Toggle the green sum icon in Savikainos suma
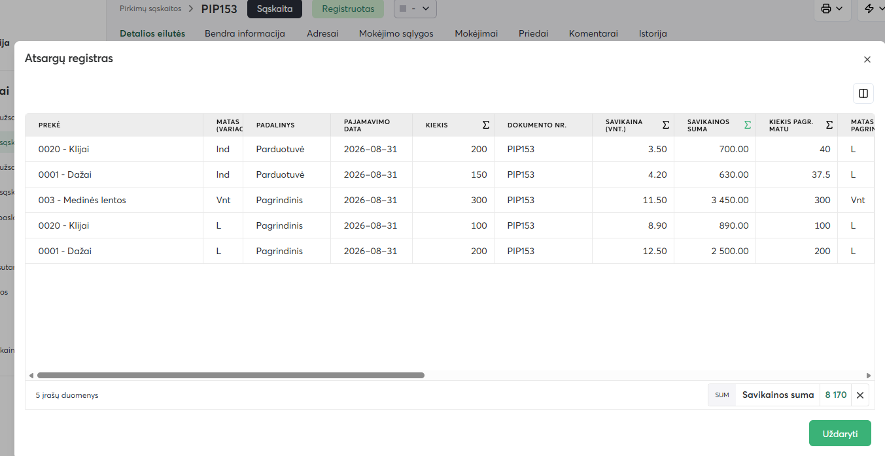This screenshot has height=456, width=885. pos(748,125)
